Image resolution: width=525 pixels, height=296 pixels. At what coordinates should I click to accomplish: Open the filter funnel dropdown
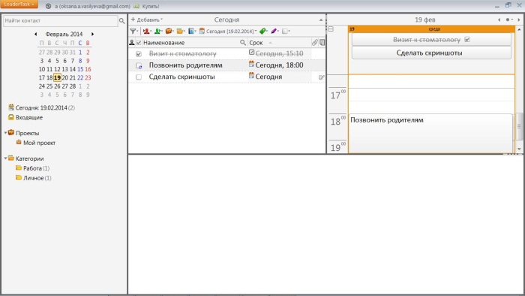134,31
